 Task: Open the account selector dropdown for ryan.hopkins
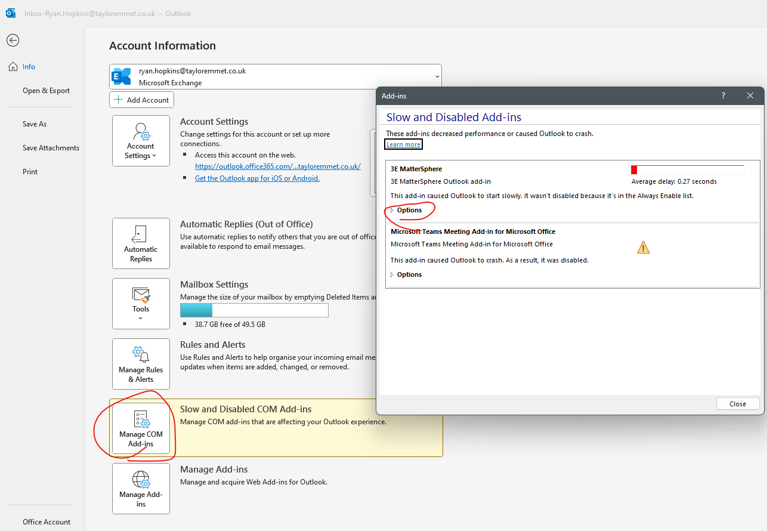[x=275, y=77]
